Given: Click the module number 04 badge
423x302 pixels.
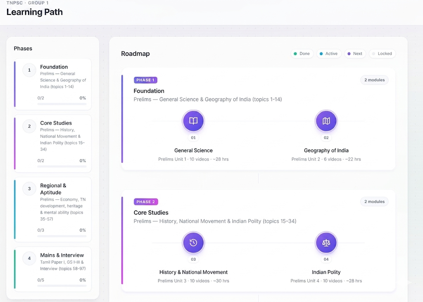Looking at the screenshot, I should tap(326, 260).
